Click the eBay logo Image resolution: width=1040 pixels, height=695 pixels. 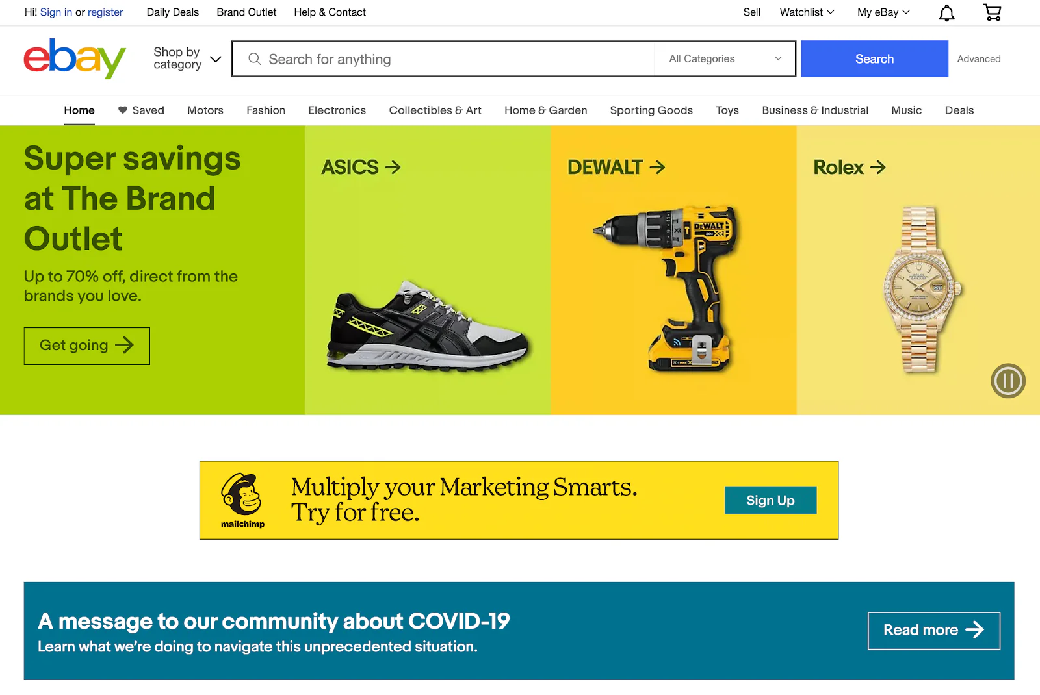point(75,58)
